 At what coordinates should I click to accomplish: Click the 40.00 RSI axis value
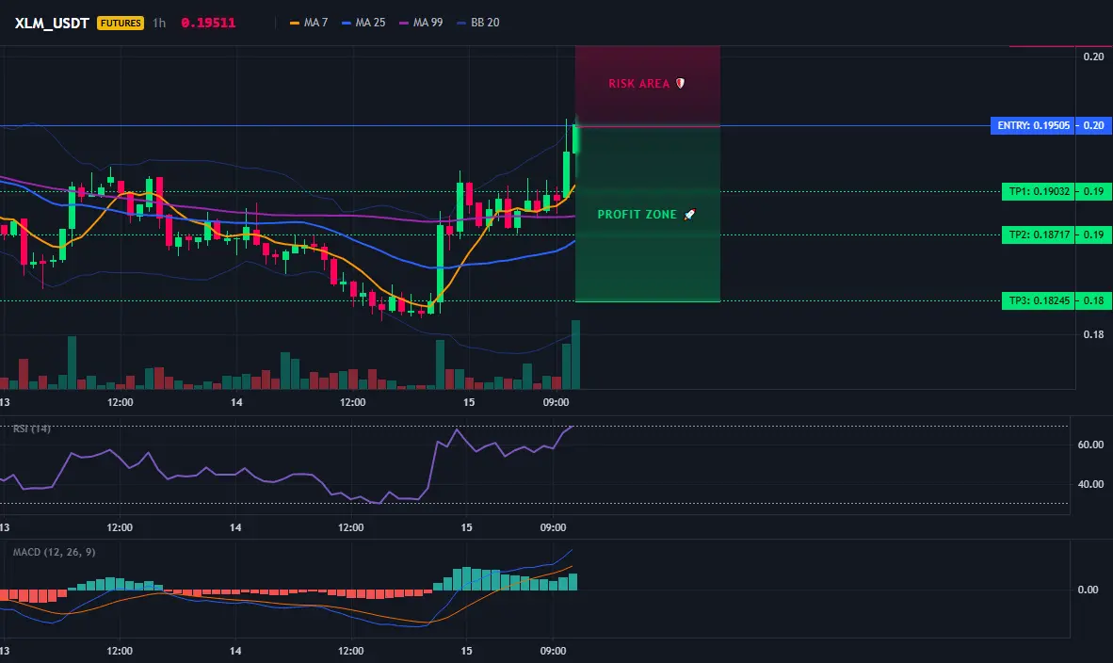point(1090,484)
